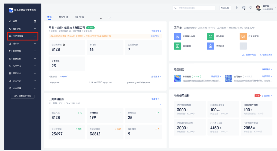The width and height of the screenshot is (277, 151).
Task: Click the 应用中心 grid icon in sidebar
Action: (10, 73)
